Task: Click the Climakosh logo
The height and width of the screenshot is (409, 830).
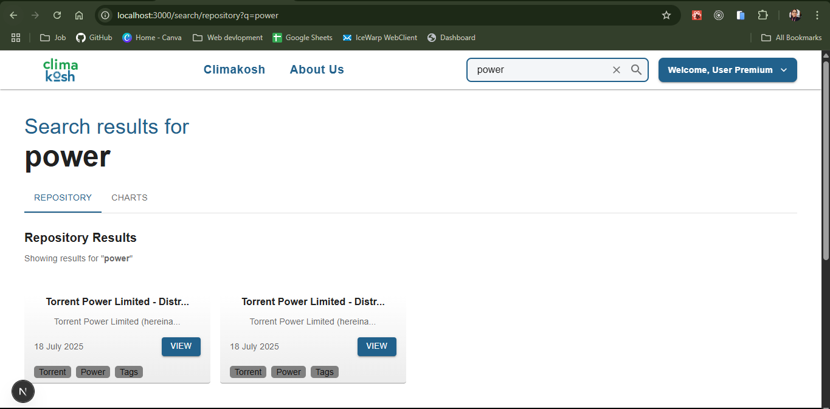Action: pyautogui.click(x=60, y=70)
